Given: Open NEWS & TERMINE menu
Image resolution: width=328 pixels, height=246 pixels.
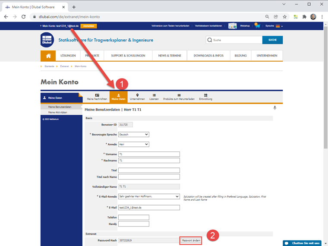Looking at the screenshot, I should pyautogui.click(x=170, y=56).
